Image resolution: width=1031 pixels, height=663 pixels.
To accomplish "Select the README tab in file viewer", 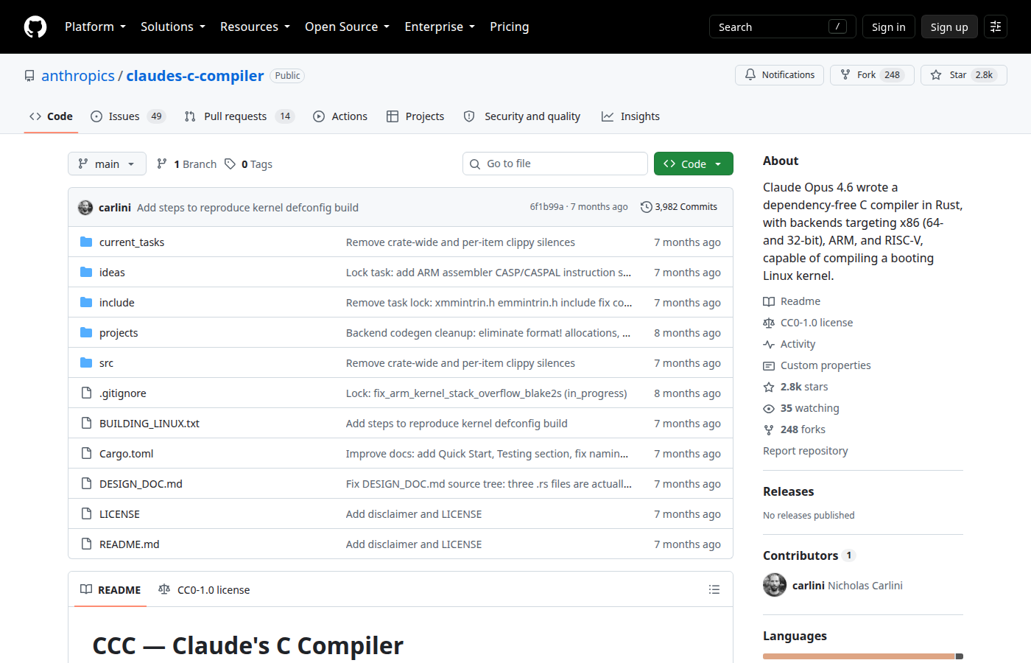I will 110,589.
